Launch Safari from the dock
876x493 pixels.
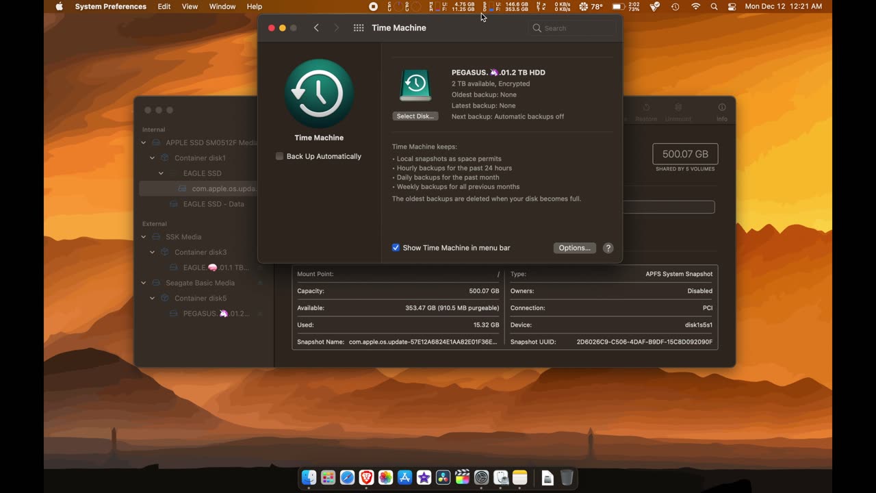tap(348, 478)
